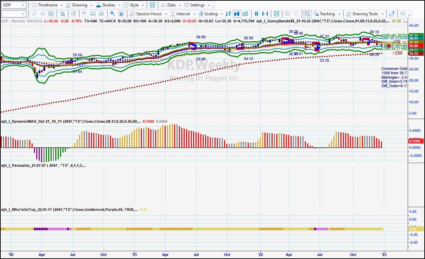This screenshot has width=425, height=259.
Task: Click the chart analysis window icon
Action: point(93,14)
